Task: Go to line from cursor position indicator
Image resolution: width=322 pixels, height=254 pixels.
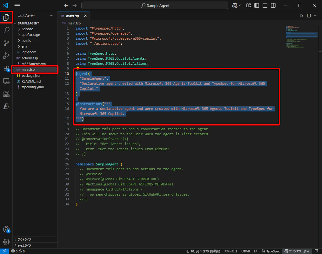Action: tap(203, 251)
